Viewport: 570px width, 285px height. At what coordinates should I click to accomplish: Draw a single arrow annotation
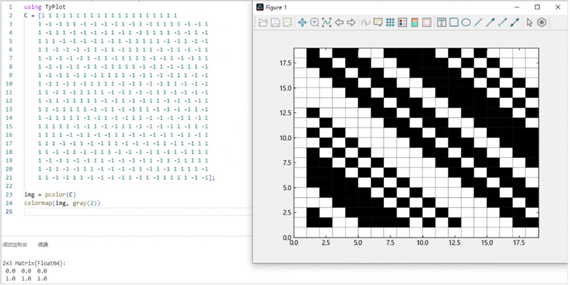pos(490,22)
